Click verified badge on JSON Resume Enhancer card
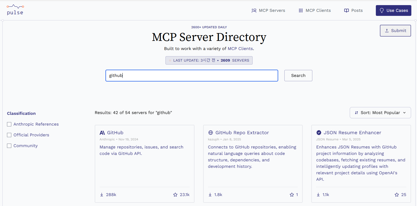Image resolution: width=417 pixels, height=206 pixels. [319, 133]
